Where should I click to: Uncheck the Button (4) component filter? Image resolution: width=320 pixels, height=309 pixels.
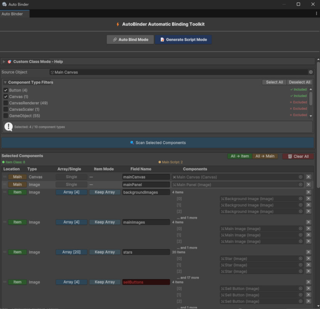6,90
